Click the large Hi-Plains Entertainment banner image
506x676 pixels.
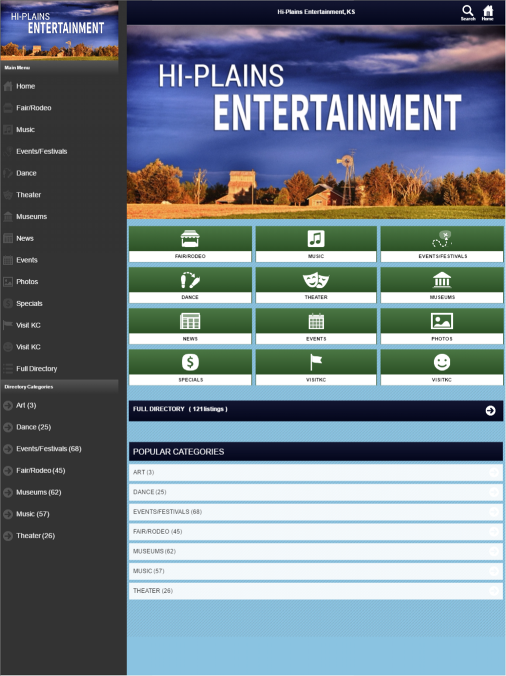(x=316, y=122)
